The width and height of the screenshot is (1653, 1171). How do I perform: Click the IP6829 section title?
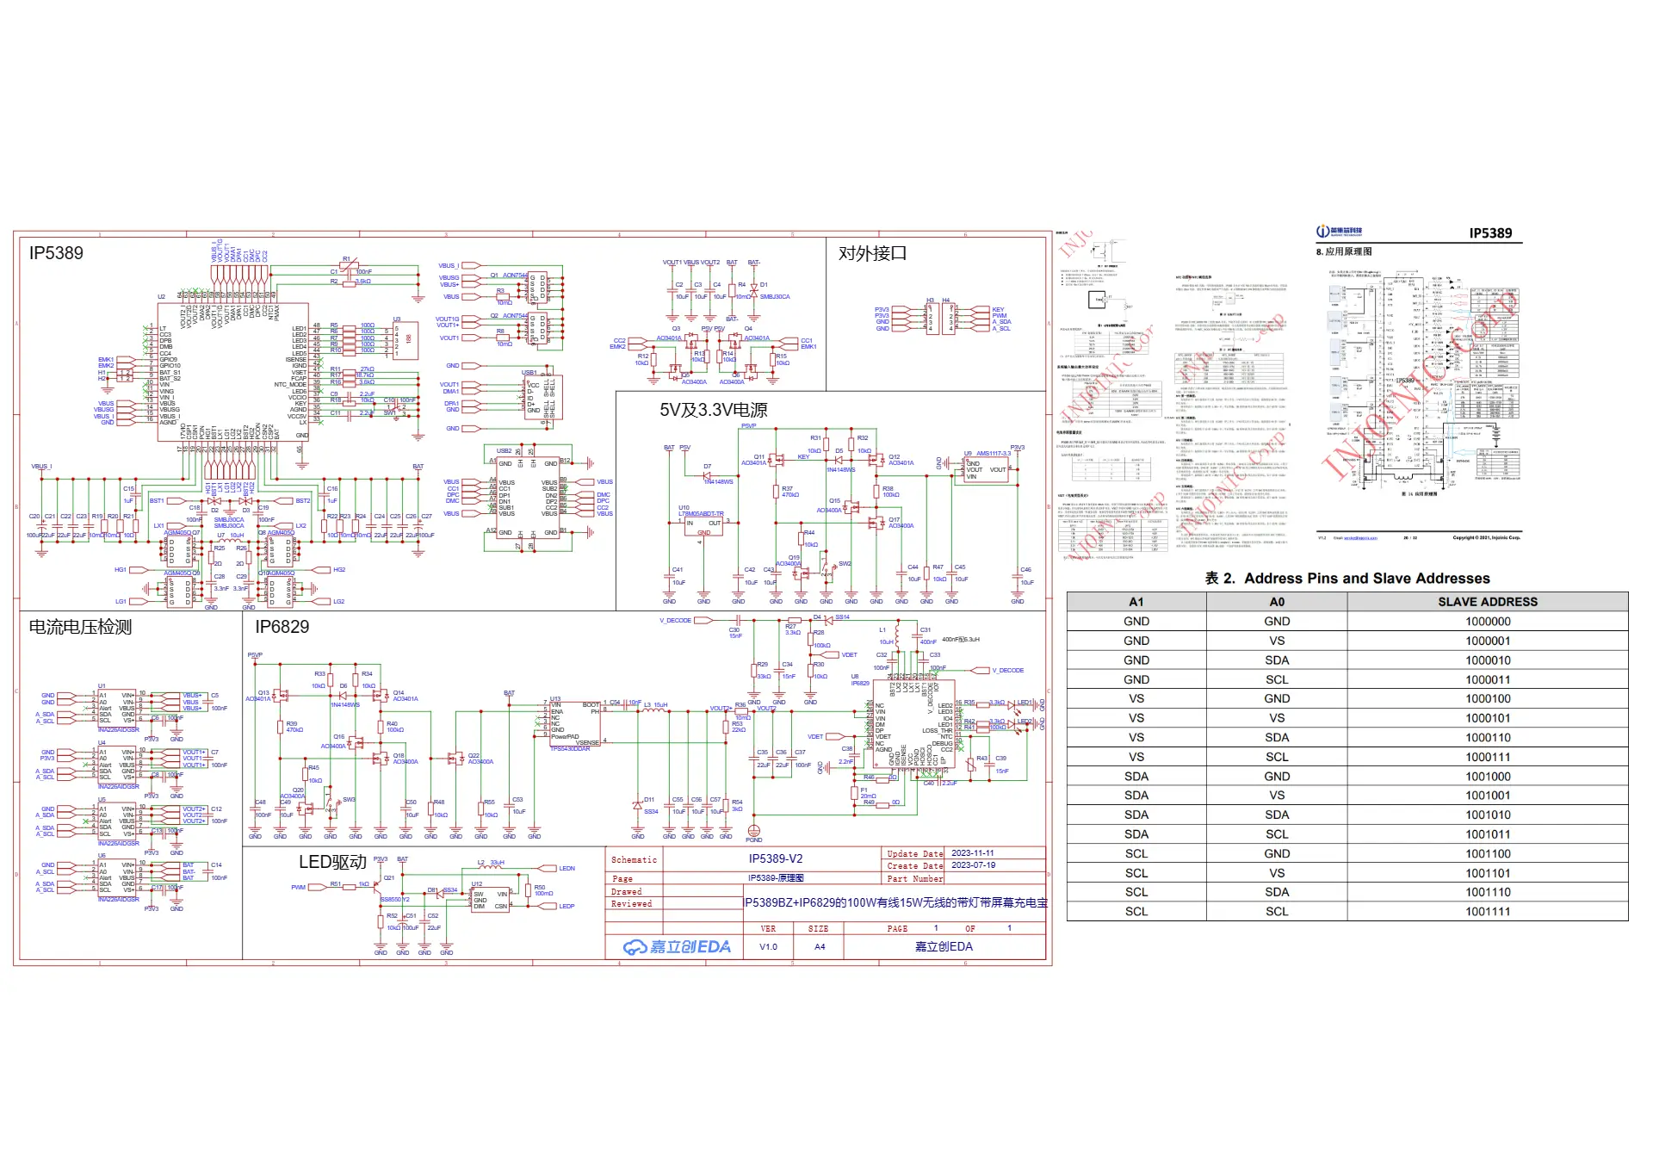click(x=282, y=627)
